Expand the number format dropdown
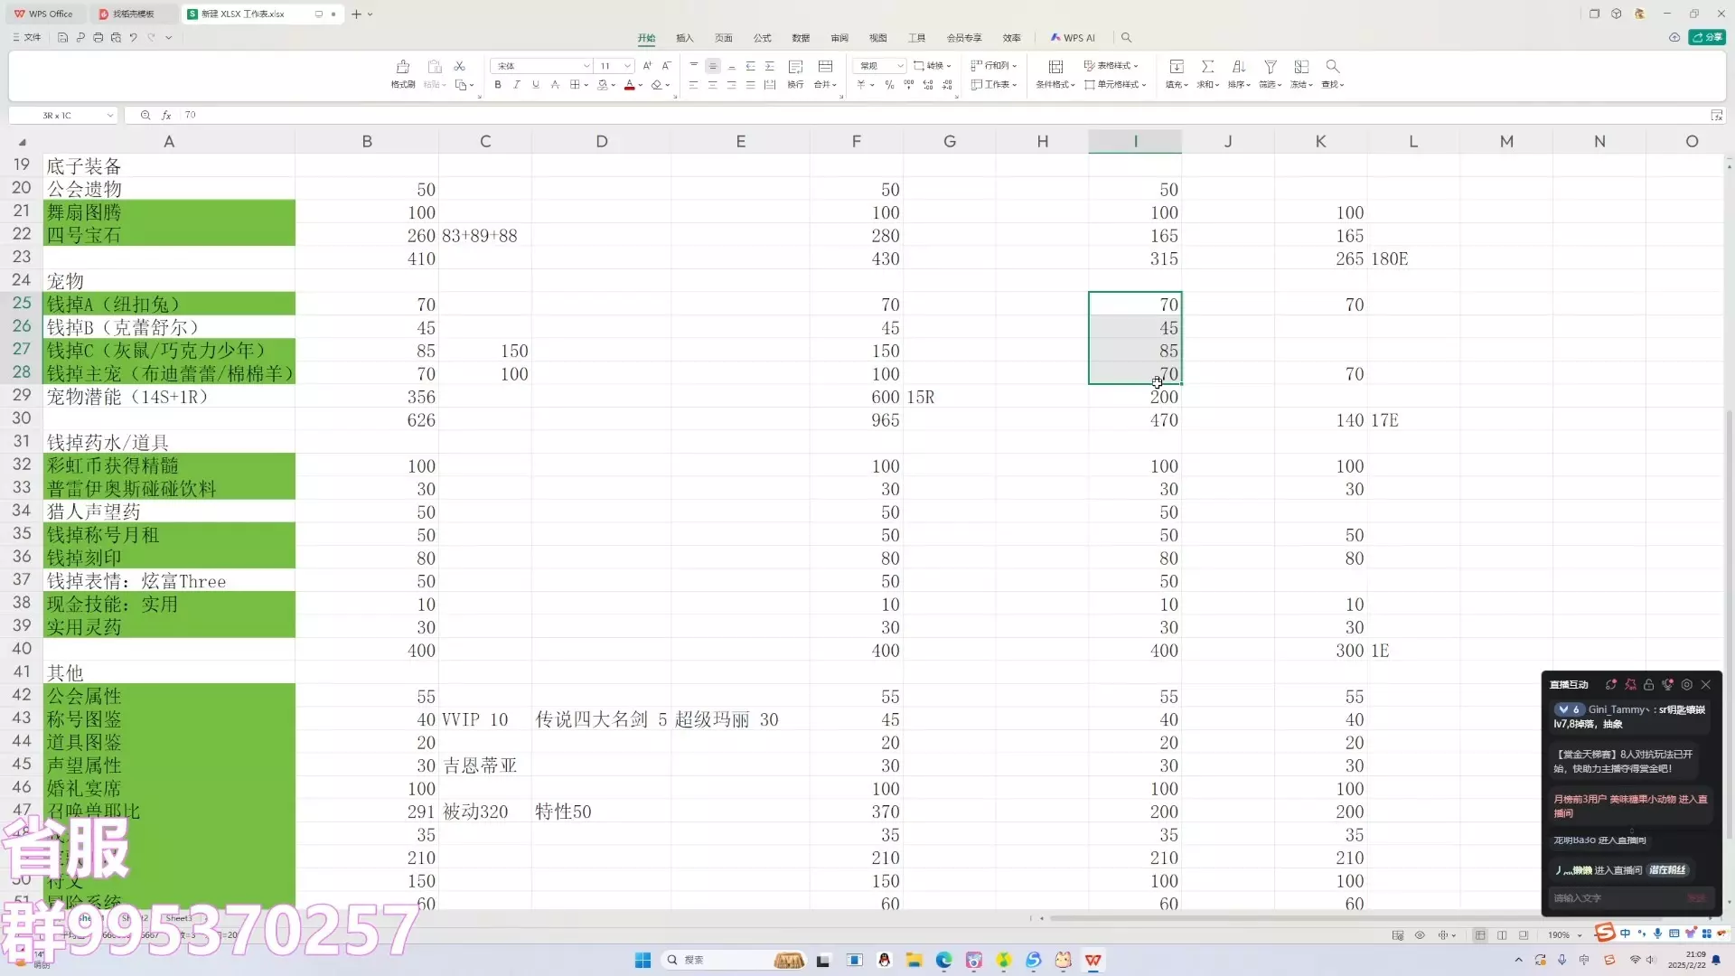The height and width of the screenshot is (976, 1735). [x=900, y=66]
